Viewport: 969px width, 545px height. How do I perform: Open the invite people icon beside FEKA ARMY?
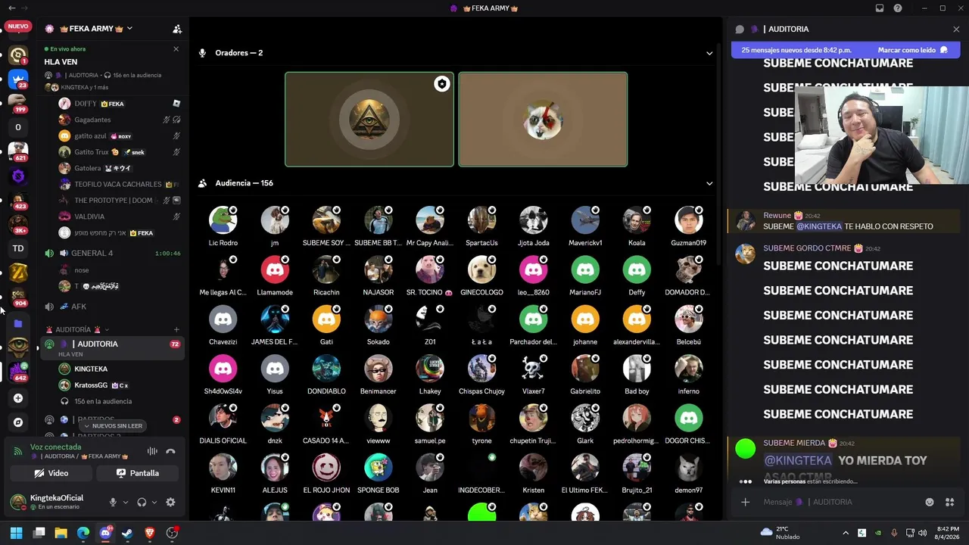[x=177, y=29]
